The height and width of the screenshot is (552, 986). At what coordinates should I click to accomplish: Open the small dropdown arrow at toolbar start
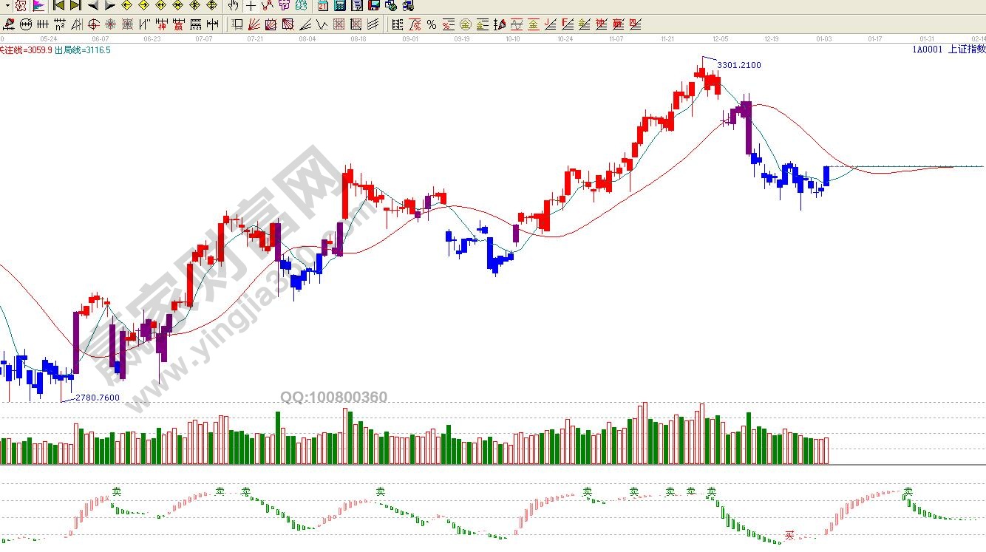point(5,6)
